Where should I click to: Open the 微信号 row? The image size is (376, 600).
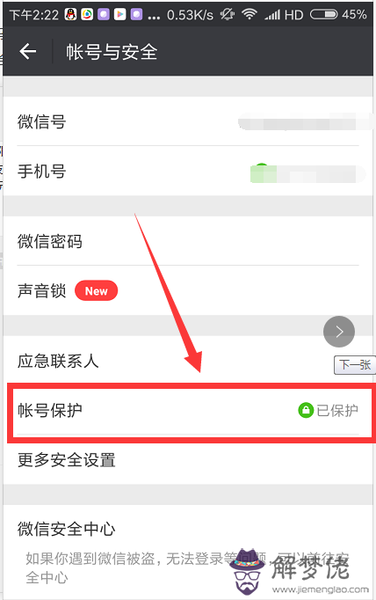tap(188, 121)
